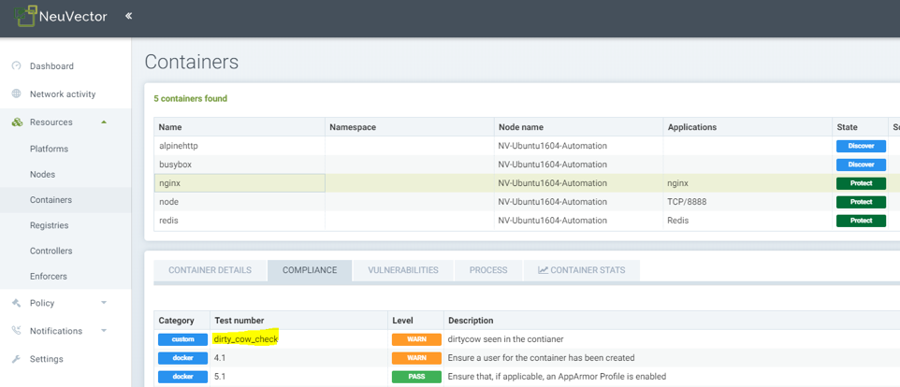
Task: Expand the Notifications submenu arrow
Action: 104,331
